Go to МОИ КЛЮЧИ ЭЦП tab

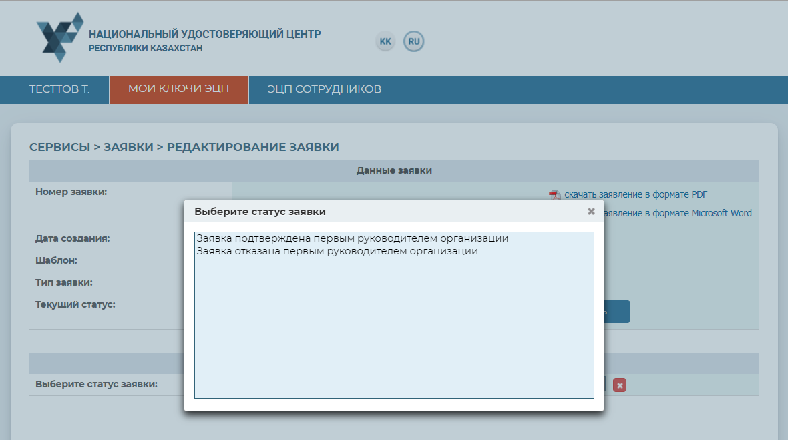(x=178, y=89)
